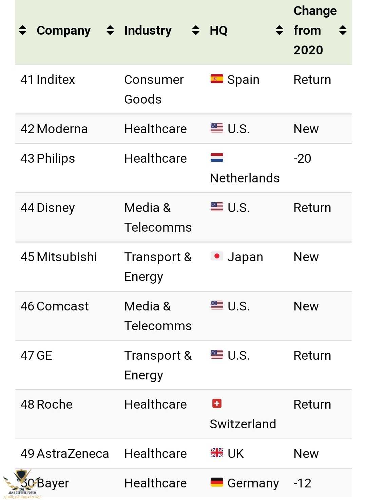Click the U.S. flag in Moderna row
This screenshot has height=500, width=366.
(x=217, y=128)
